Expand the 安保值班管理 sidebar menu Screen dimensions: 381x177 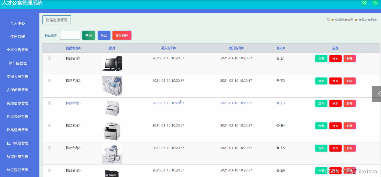pos(19,90)
